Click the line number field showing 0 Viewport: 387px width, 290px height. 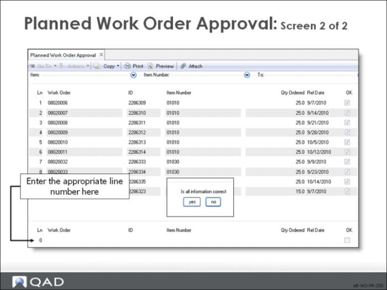point(40,240)
